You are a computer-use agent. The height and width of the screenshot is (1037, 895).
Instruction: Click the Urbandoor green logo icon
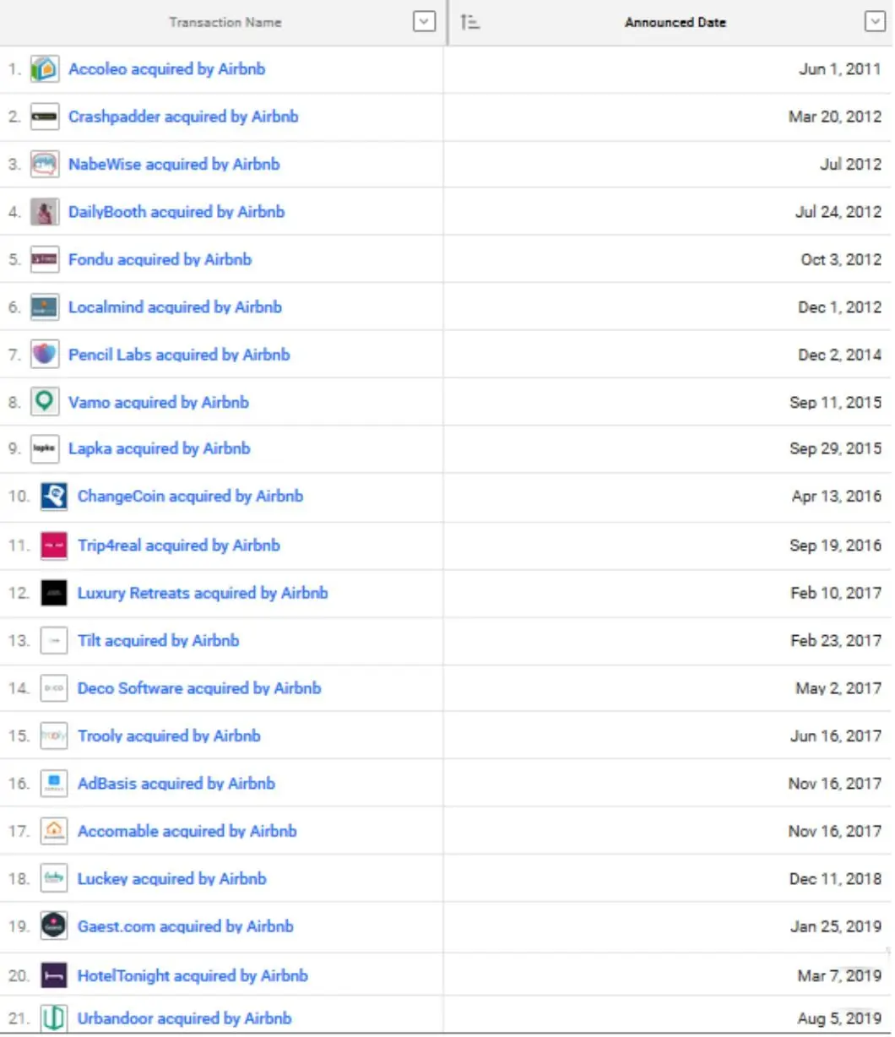click(54, 1018)
